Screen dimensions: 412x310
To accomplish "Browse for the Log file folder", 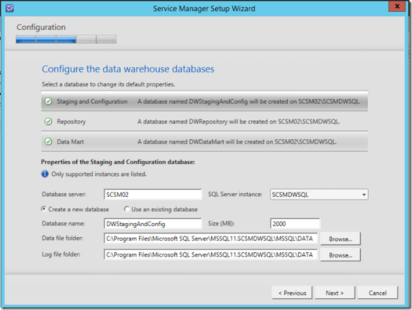I will (341, 254).
